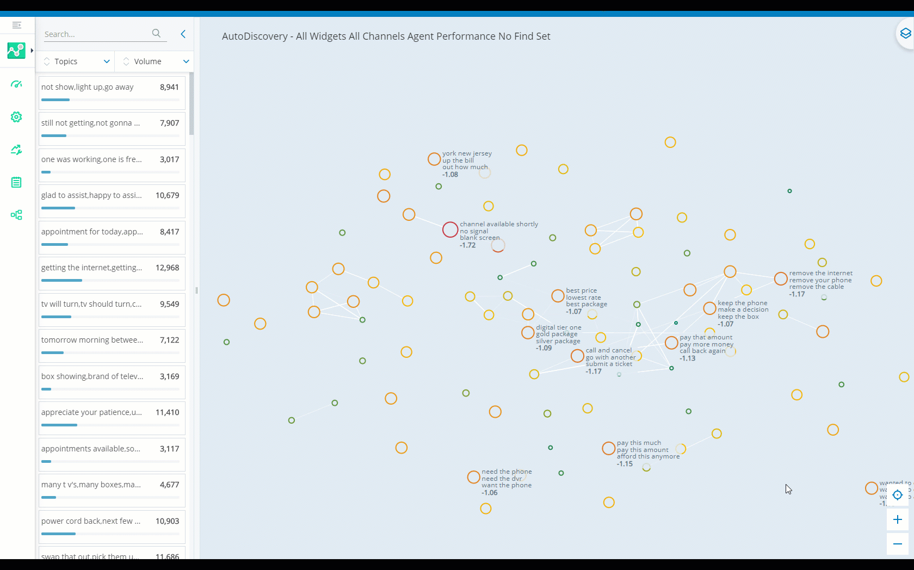This screenshot has width=914, height=570.
Task: Select topic 'glad to assist,happy to assi...'
Action: pos(112,201)
